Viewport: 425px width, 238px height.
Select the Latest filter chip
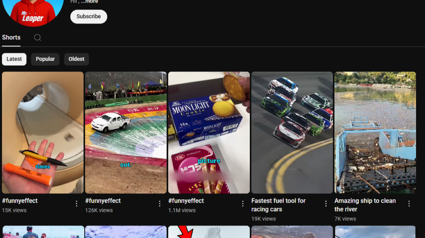coord(14,59)
